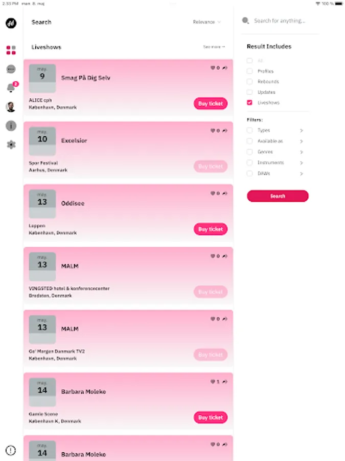Click the Search for anything field
This screenshot has width=345, height=461.
tap(284, 21)
